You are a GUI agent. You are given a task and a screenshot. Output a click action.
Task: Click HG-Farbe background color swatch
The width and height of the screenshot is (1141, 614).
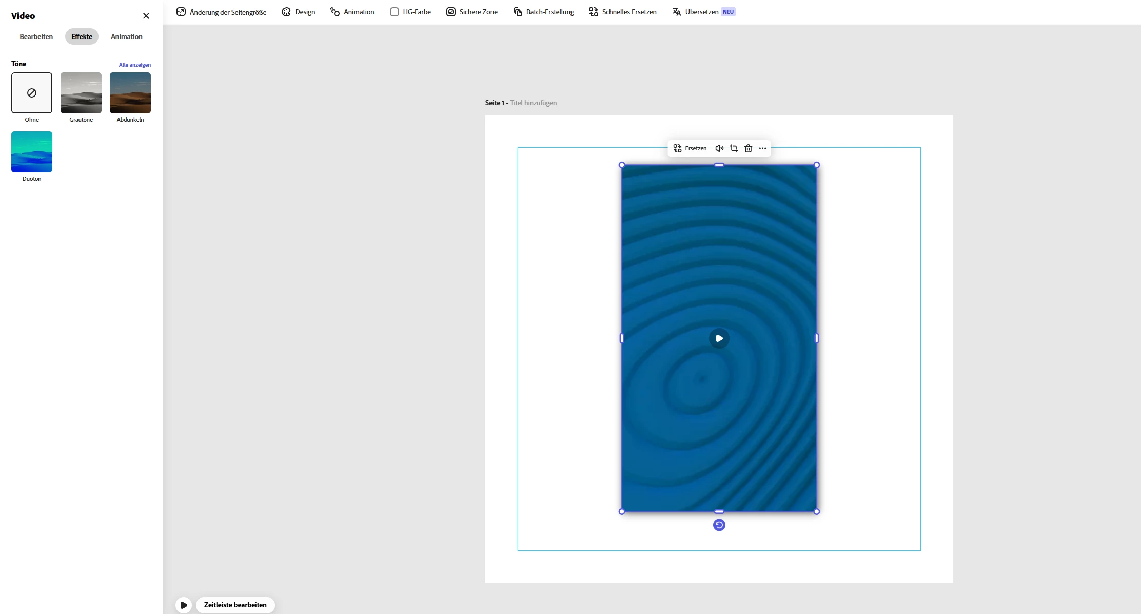coord(394,12)
